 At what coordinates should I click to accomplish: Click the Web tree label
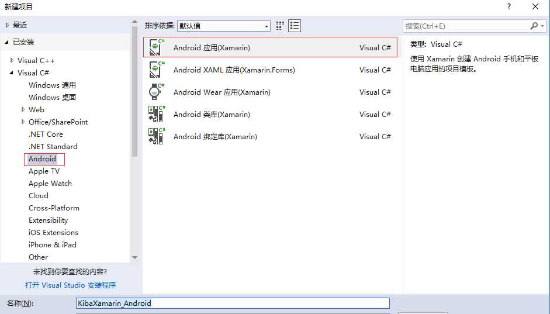tap(36, 109)
